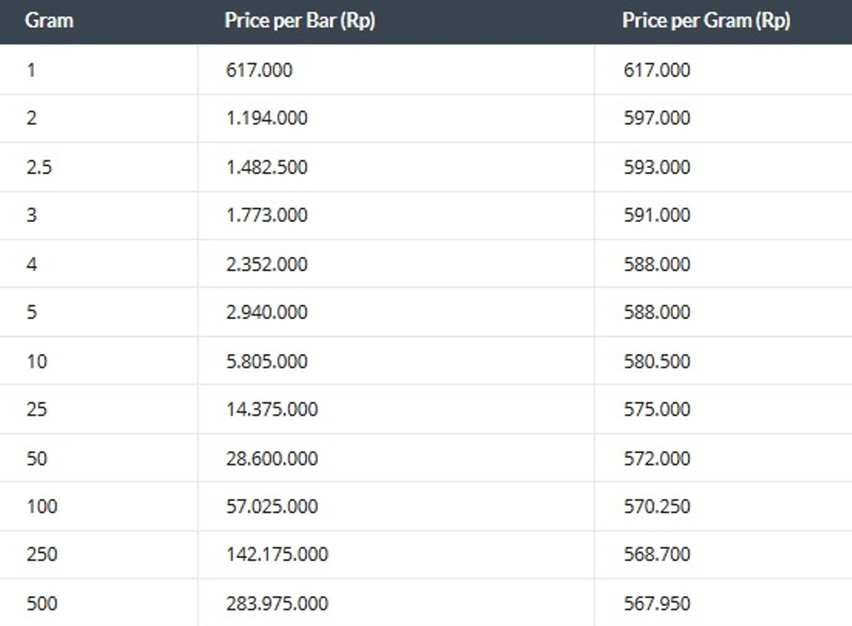Select bar price 283.975.000
Viewport: 852px width, 626px height.
coord(276,604)
